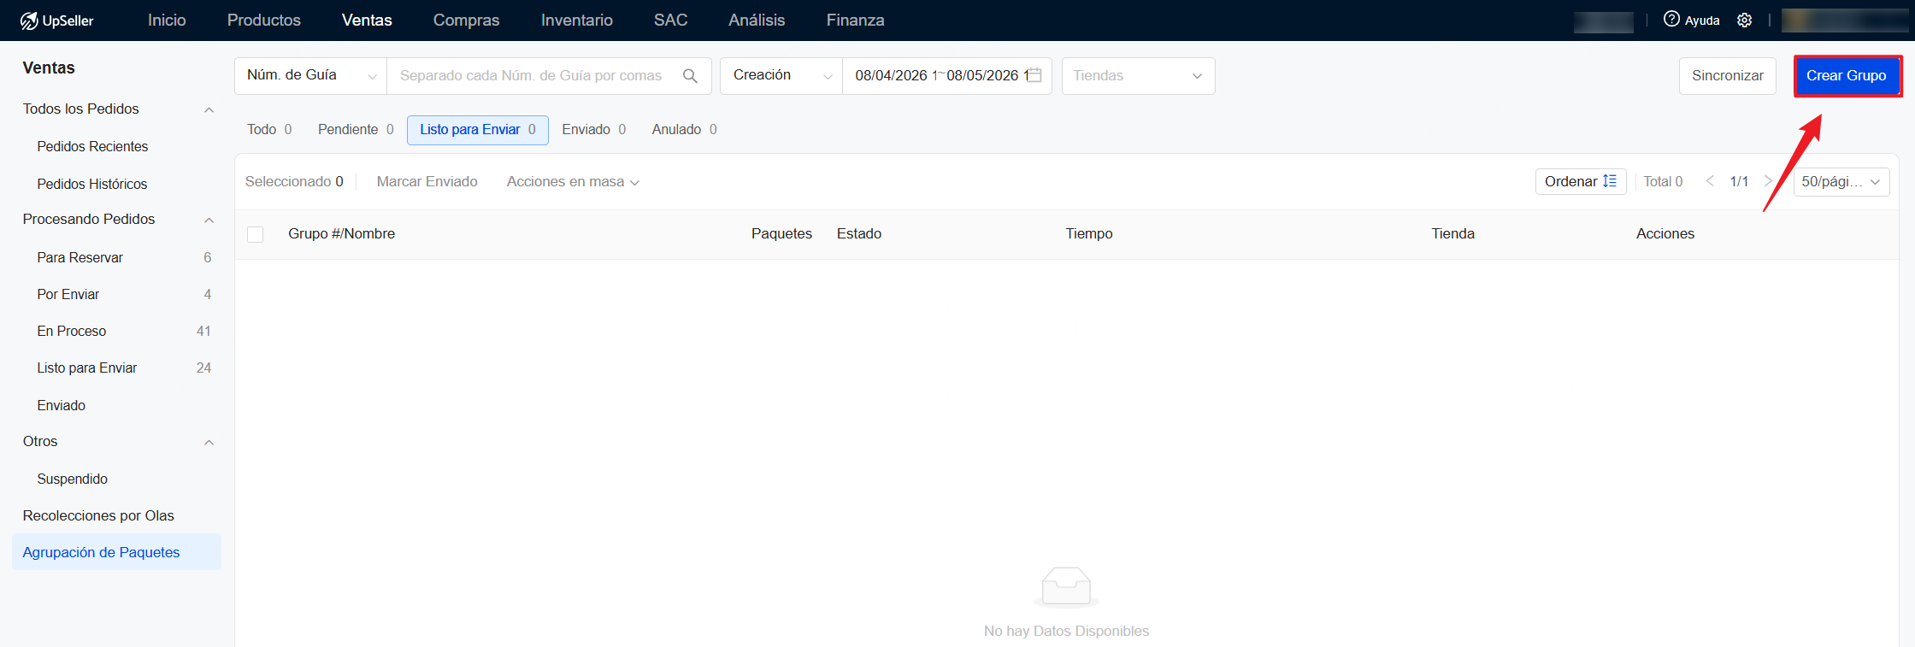Click the date range field

click(947, 76)
